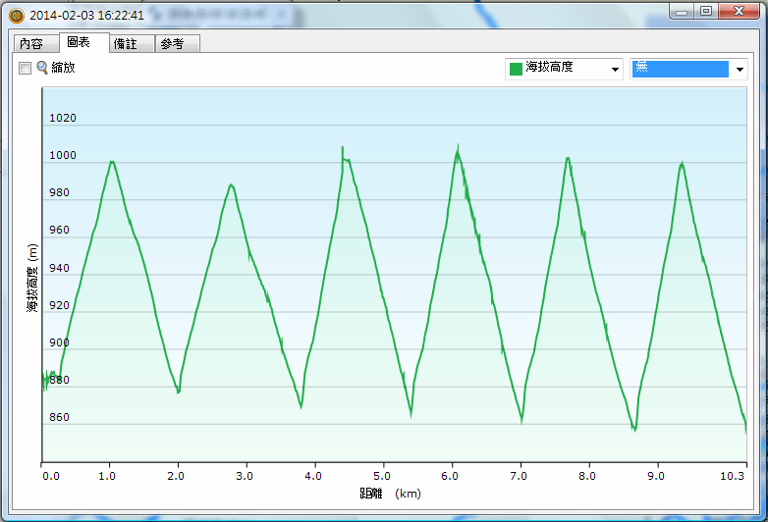Select the highlighted 無 combo box field

pyautogui.click(x=680, y=69)
